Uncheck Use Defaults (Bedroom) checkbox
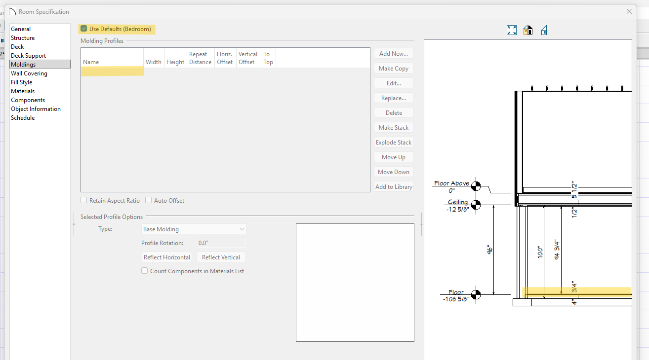The image size is (649, 360). [84, 29]
